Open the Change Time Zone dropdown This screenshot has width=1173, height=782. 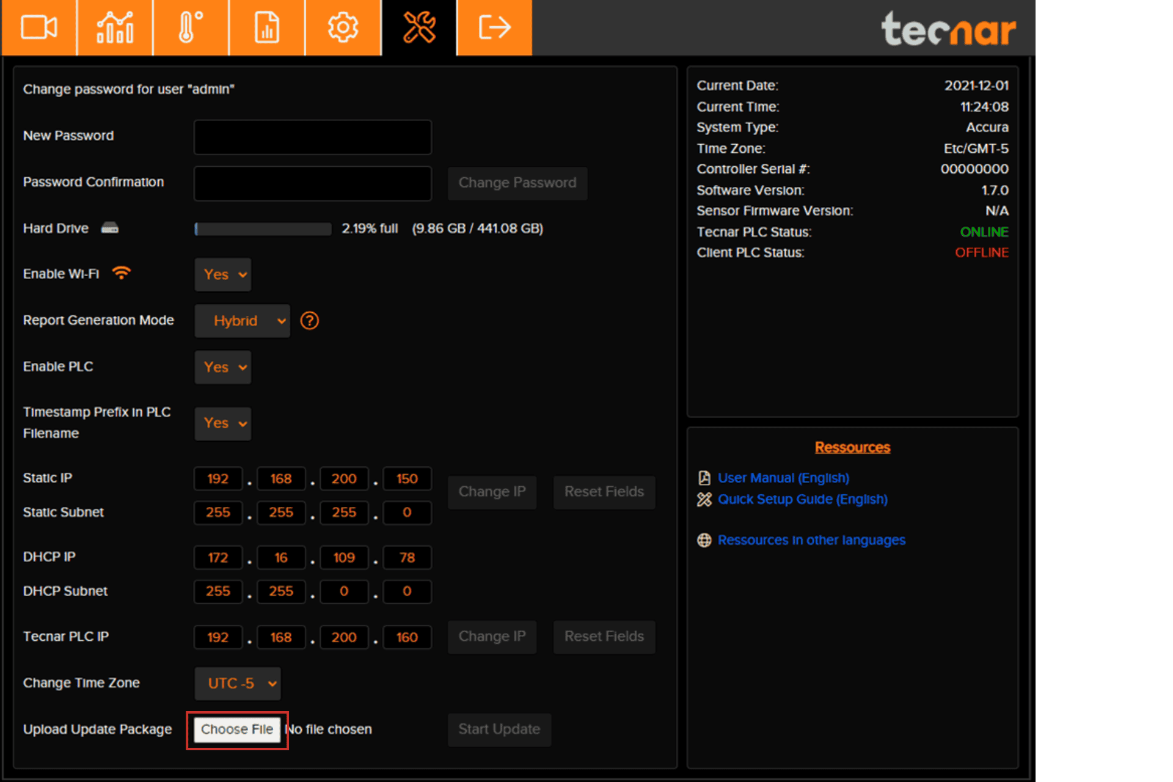[x=238, y=684]
